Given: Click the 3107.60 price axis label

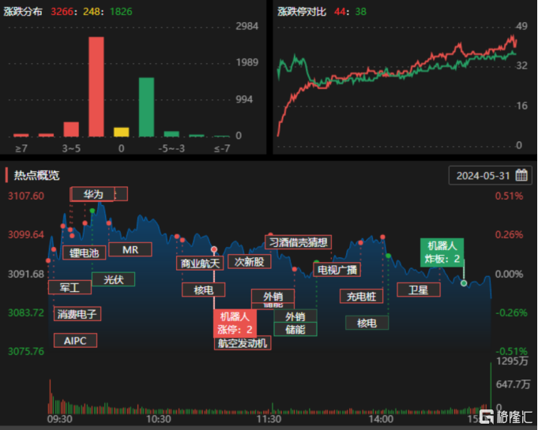Looking at the screenshot, I should 26,196.
